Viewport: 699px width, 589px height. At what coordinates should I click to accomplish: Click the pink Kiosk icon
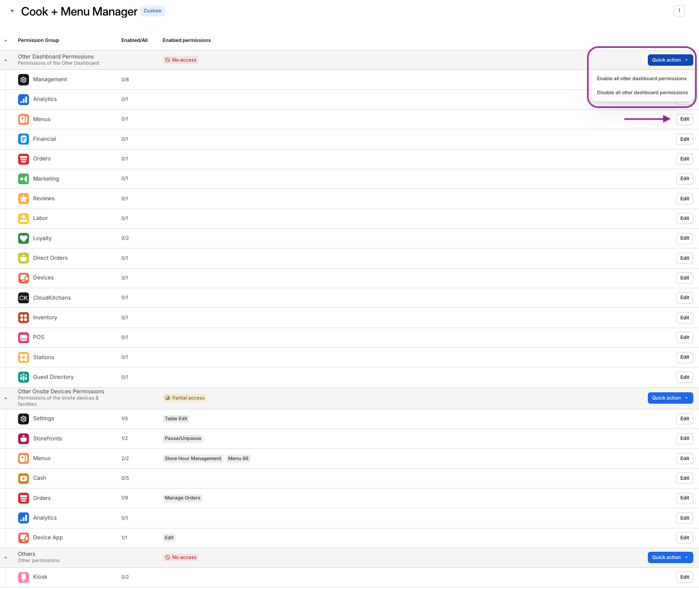pyautogui.click(x=23, y=577)
